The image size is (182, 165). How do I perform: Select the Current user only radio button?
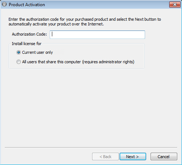19,52
